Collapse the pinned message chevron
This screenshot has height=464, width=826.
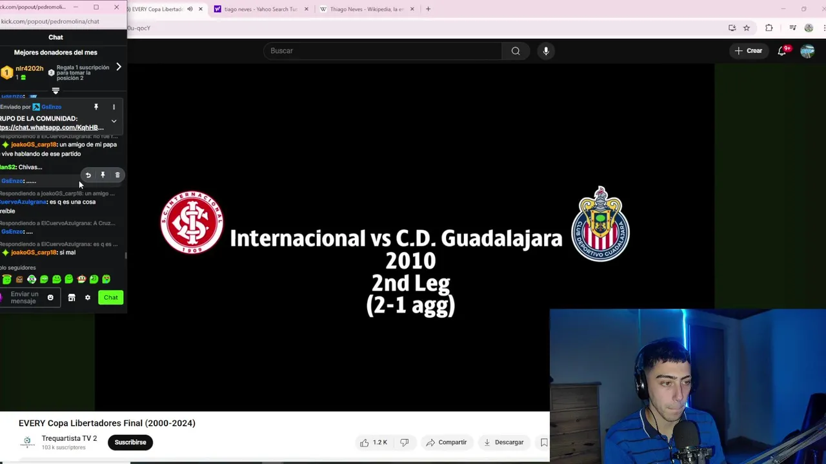[114, 121]
